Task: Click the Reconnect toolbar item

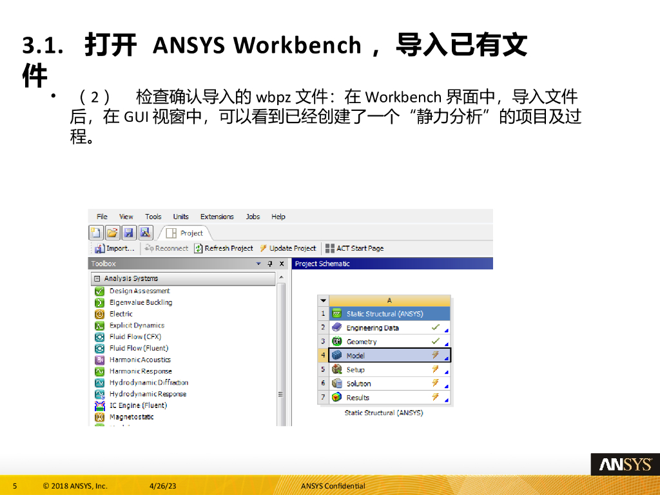Action: pos(166,248)
